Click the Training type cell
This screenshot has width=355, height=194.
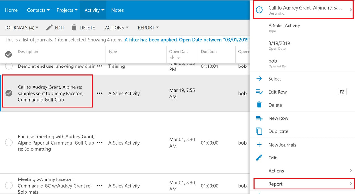click(117, 66)
